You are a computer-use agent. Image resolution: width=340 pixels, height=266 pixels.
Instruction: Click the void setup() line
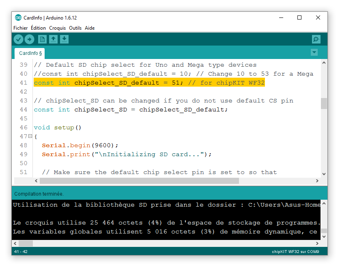[58, 128]
